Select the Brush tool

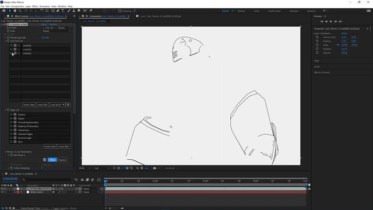tap(69, 10)
